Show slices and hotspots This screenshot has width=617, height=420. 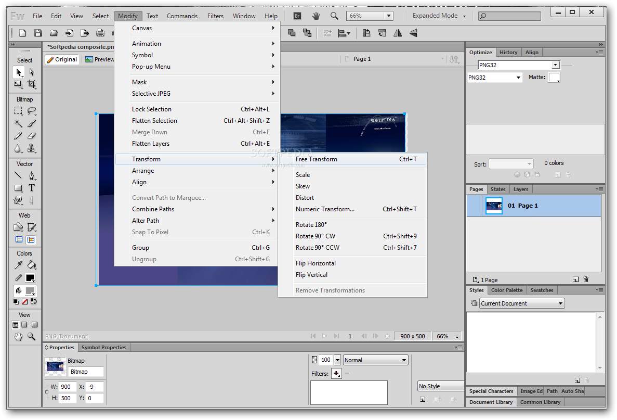31,239
